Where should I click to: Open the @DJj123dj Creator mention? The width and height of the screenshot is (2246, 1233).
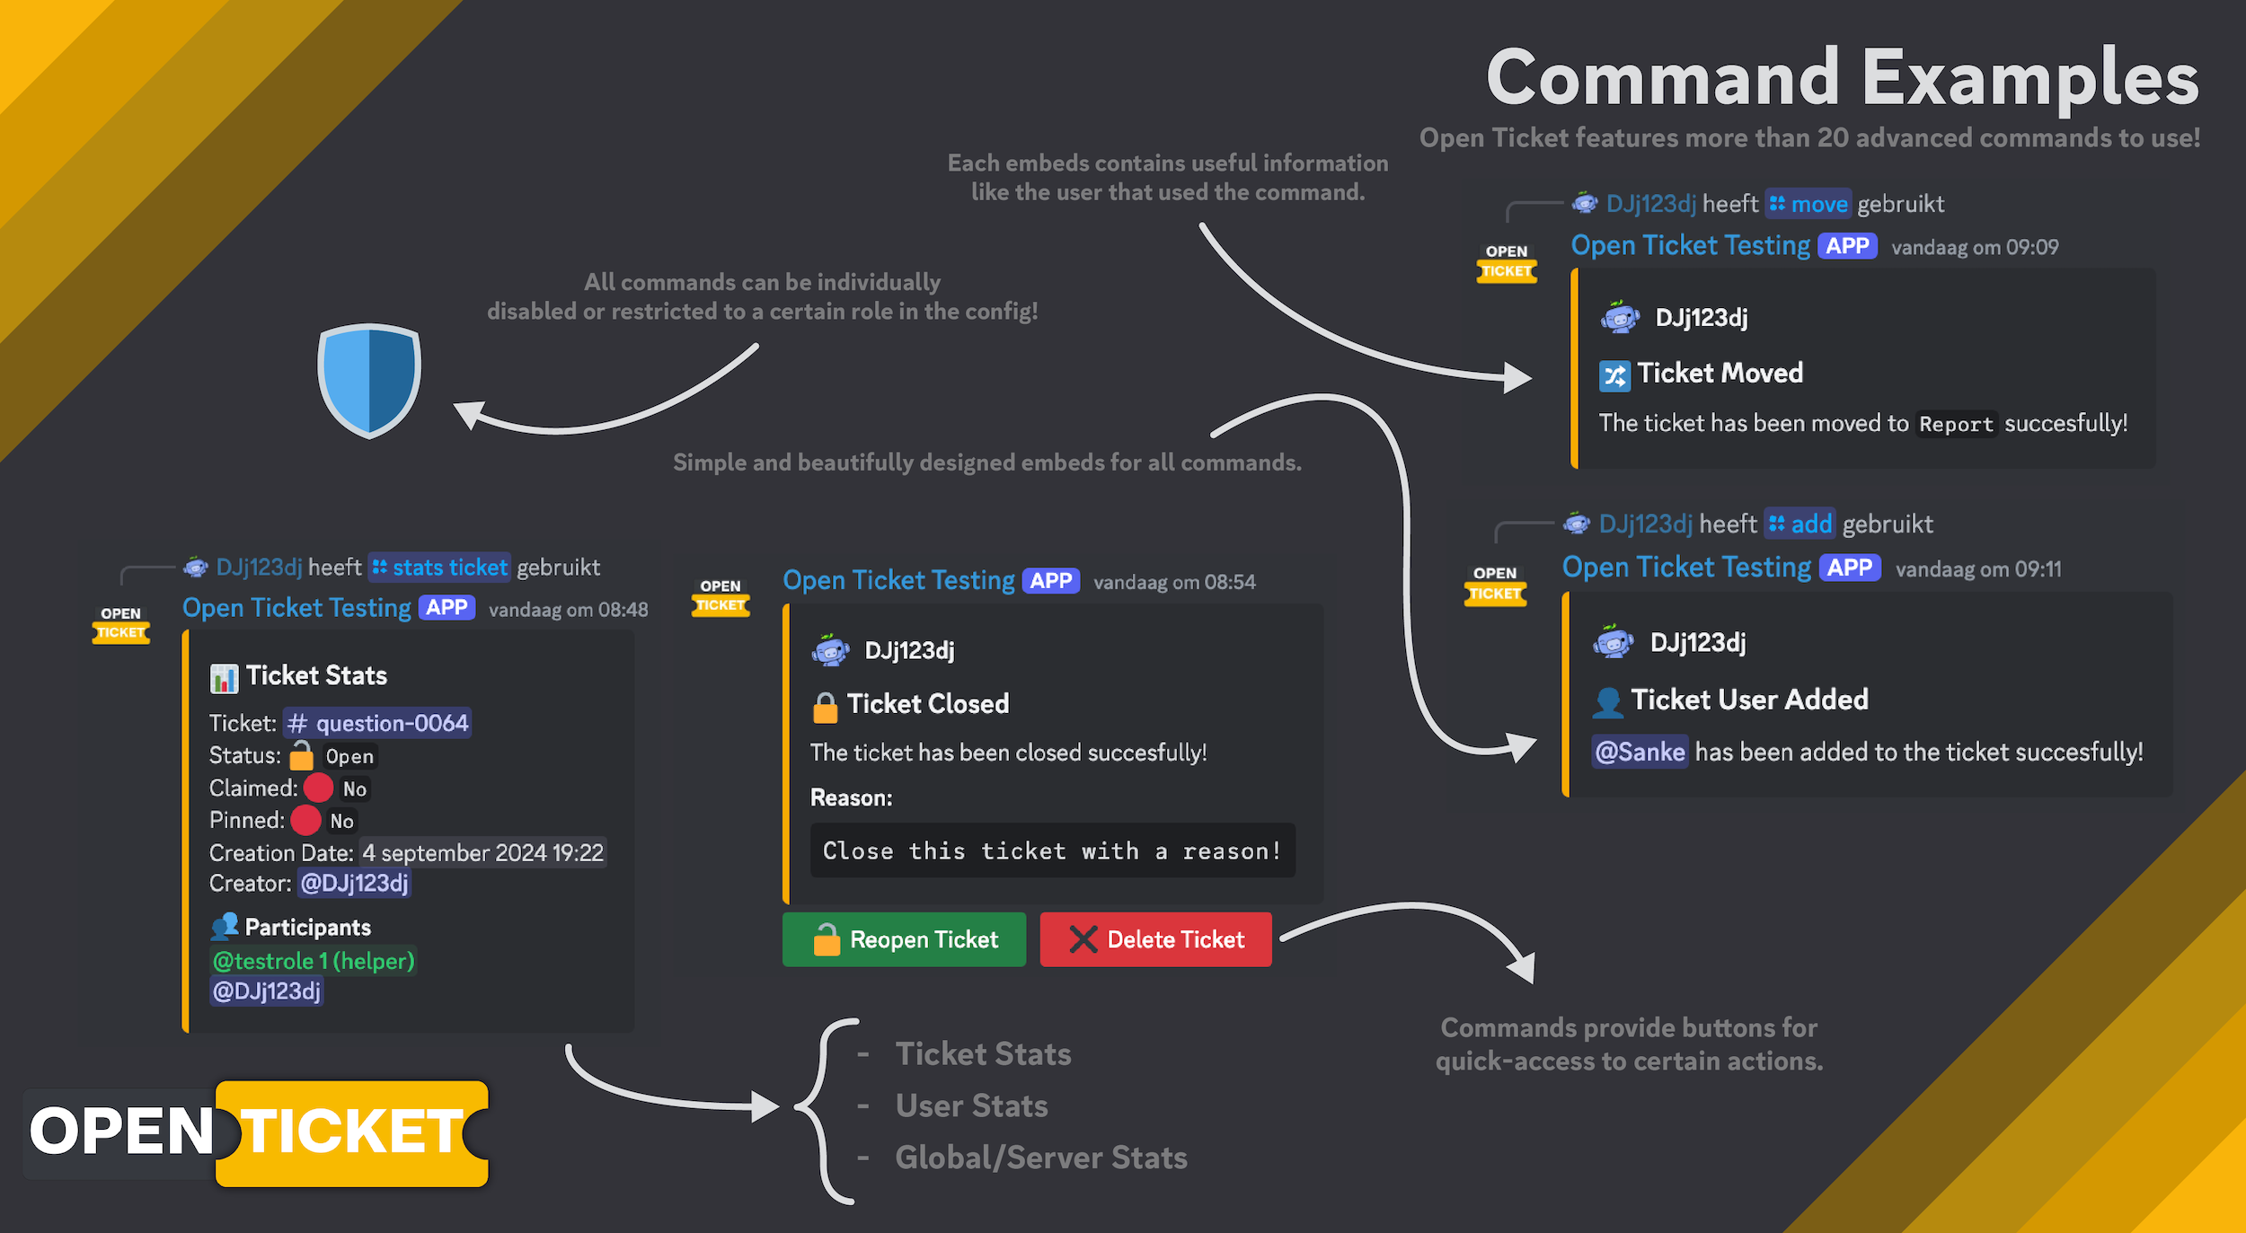354,884
